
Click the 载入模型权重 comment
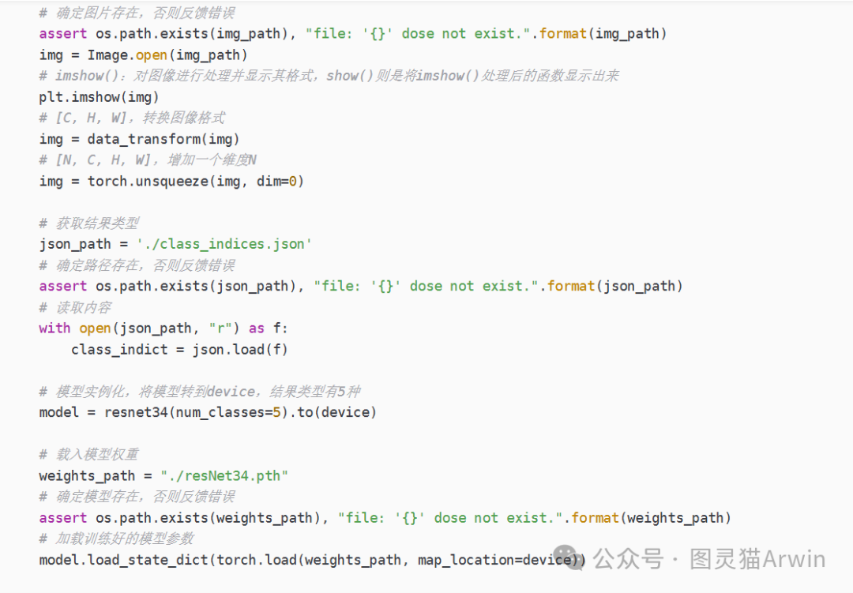tap(96, 455)
